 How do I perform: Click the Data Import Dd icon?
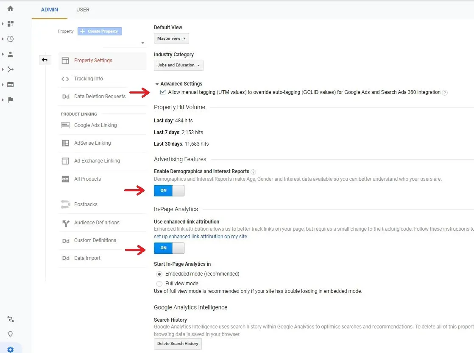pyautogui.click(x=66, y=258)
